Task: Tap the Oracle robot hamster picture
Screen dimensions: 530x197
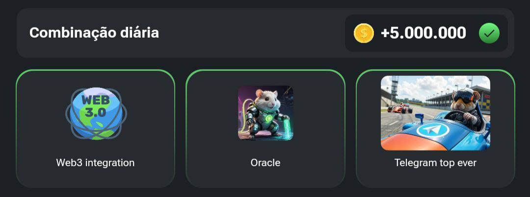Action: (x=265, y=113)
